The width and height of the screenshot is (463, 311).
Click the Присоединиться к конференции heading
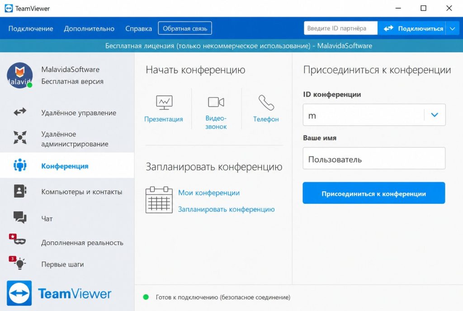point(377,70)
